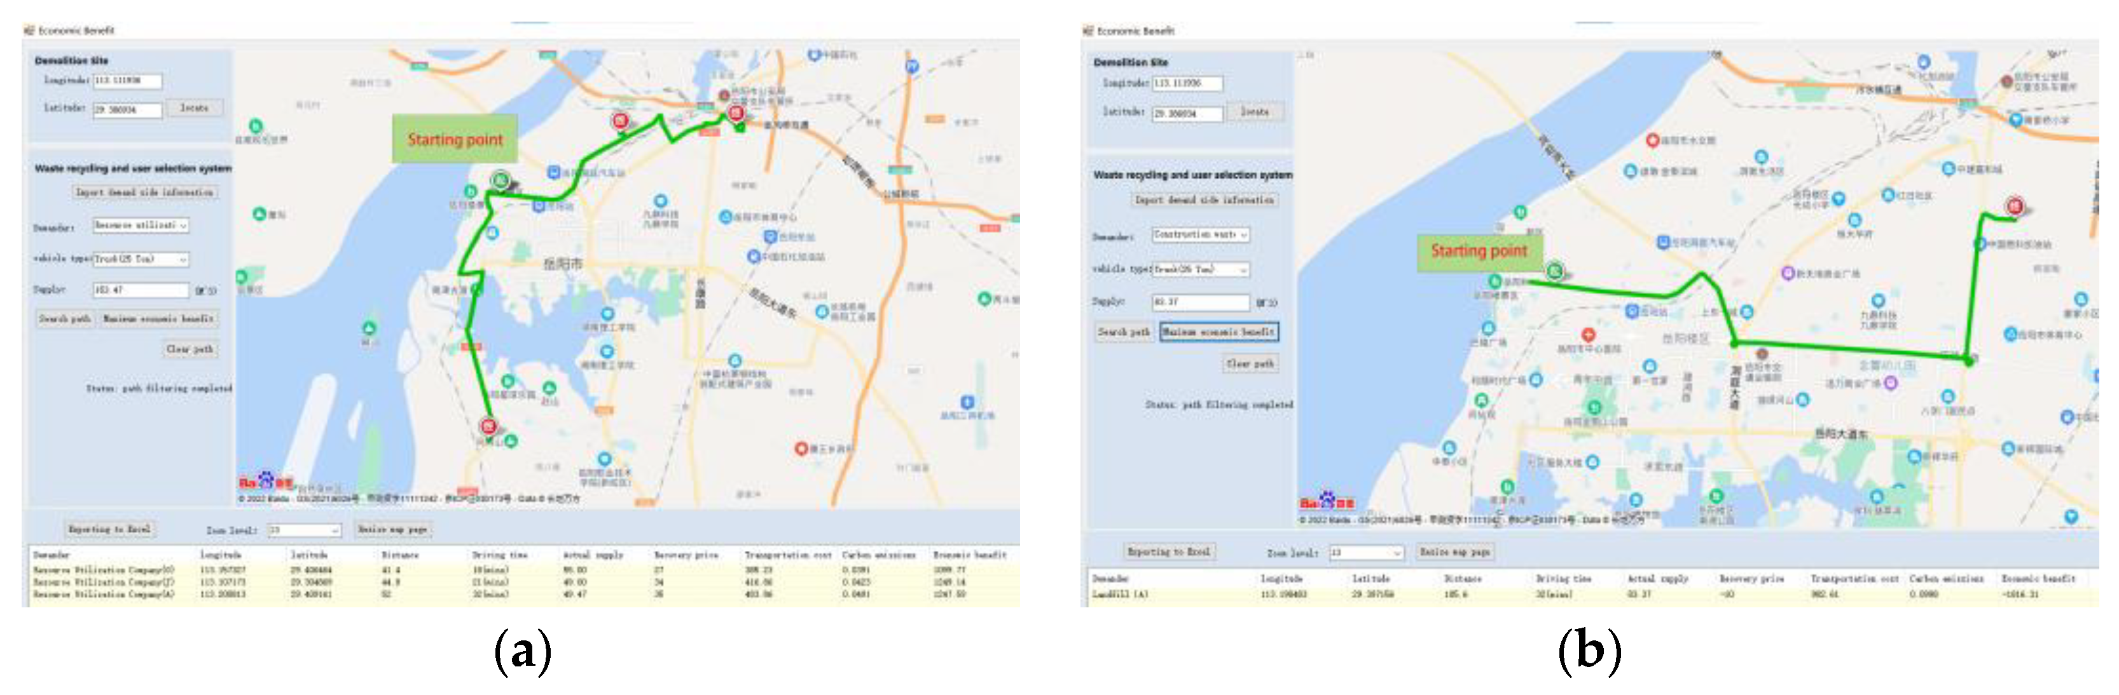The width and height of the screenshot is (2119, 695).
Task: Click red destination marker at route's northeast end in (a)
Action: click(736, 113)
